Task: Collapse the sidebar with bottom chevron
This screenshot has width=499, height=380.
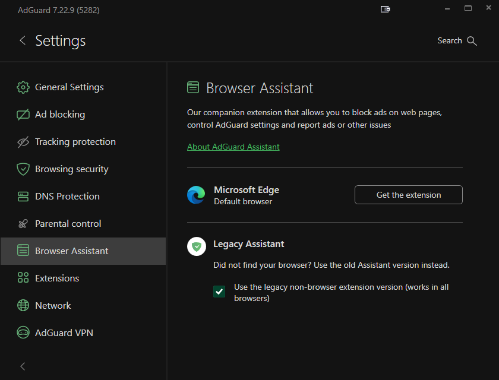Action: tap(23, 366)
